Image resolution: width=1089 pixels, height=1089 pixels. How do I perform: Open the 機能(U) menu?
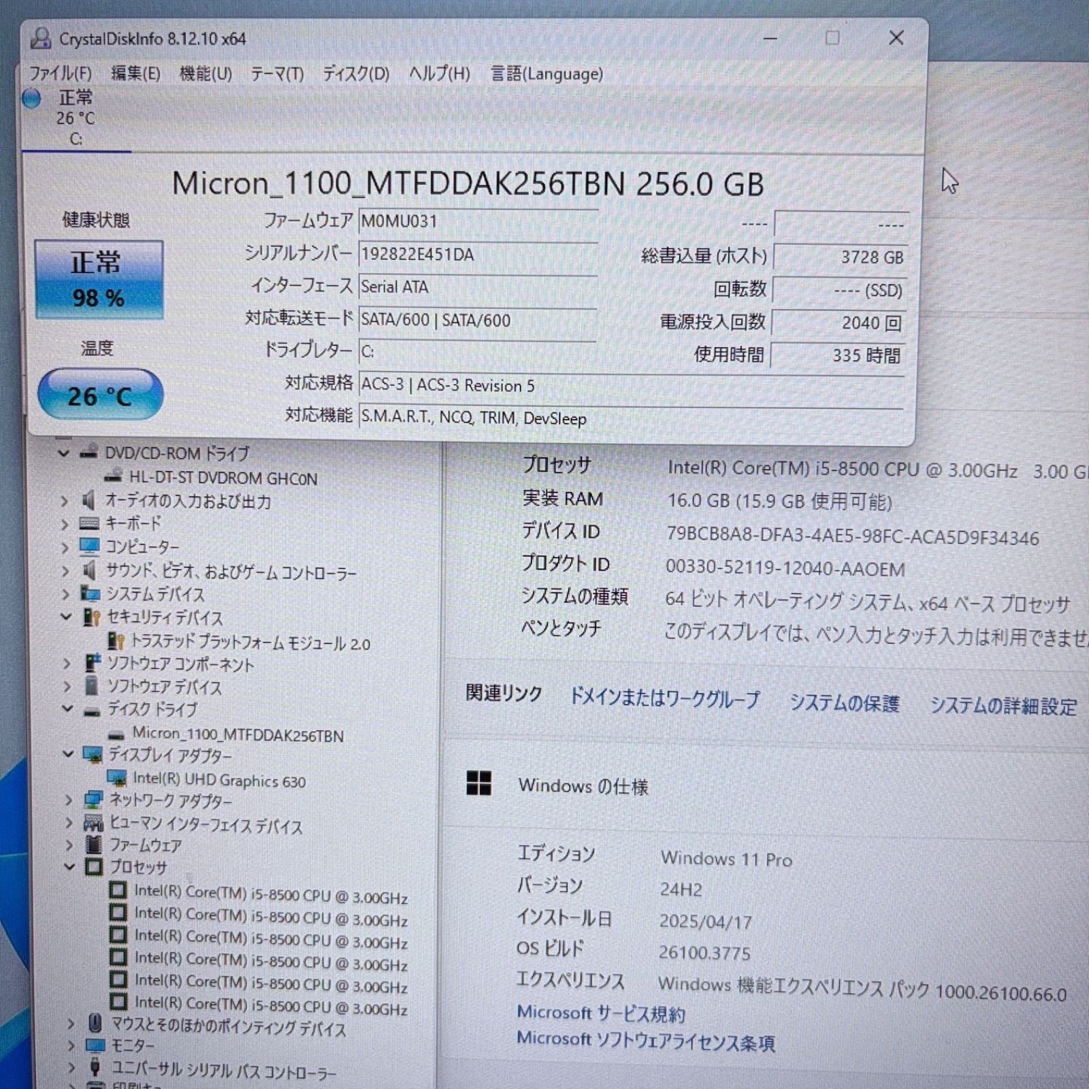[206, 74]
